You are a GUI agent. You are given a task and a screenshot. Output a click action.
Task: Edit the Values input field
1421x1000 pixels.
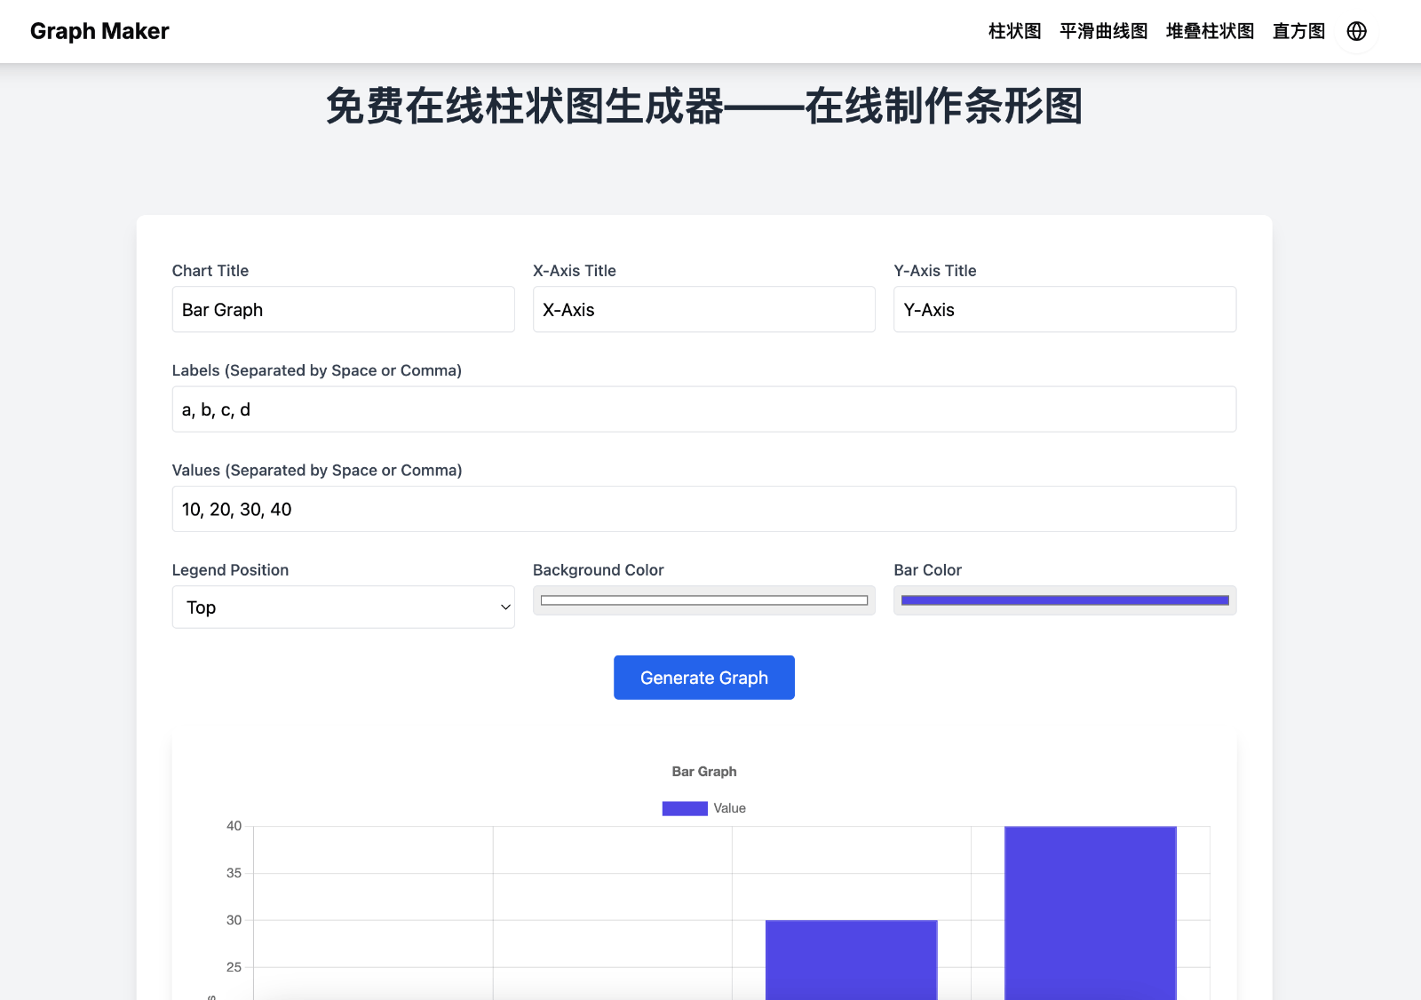coord(704,509)
